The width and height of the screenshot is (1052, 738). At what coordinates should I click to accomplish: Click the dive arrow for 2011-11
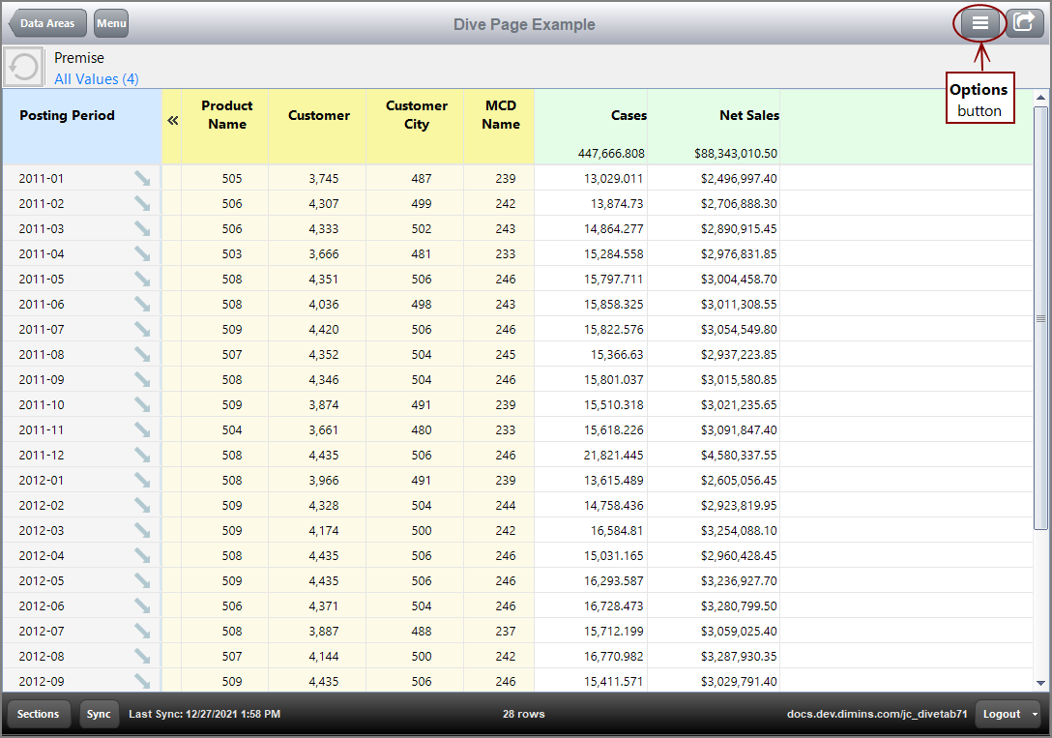pos(142,430)
